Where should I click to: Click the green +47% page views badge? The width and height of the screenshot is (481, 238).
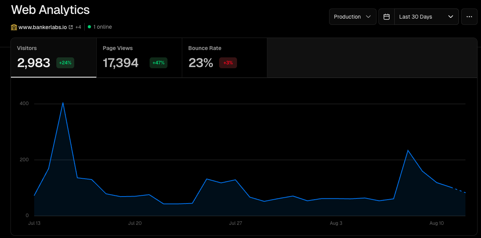(x=158, y=63)
